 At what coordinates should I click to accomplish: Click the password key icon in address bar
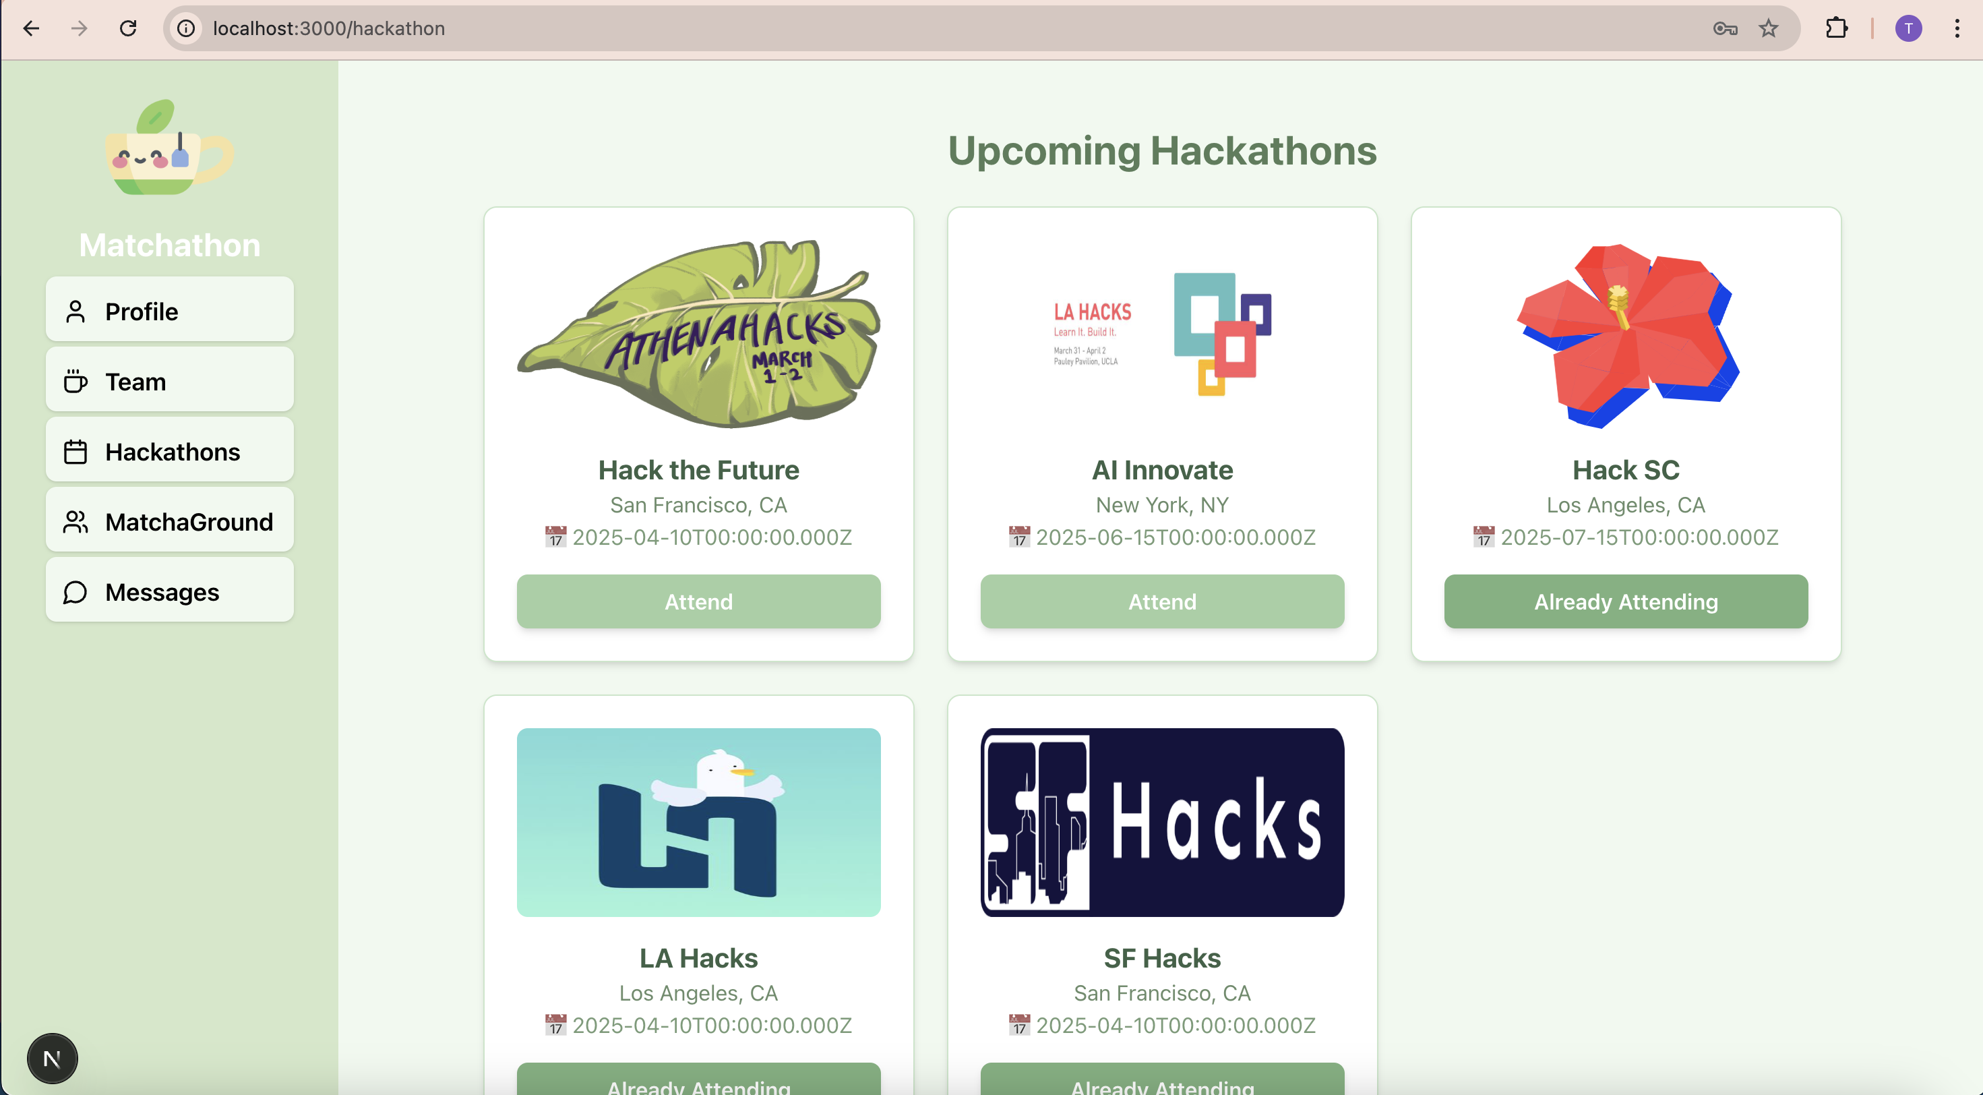coord(1724,28)
